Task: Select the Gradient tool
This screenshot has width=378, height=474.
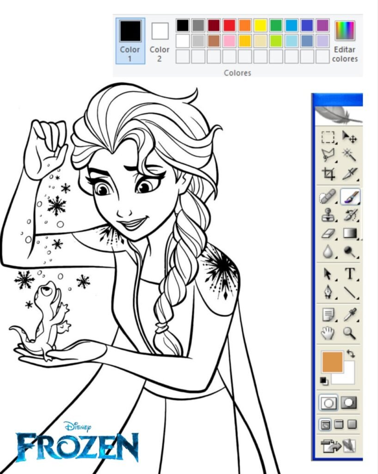Action: pyautogui.click(x=350, y=233)
